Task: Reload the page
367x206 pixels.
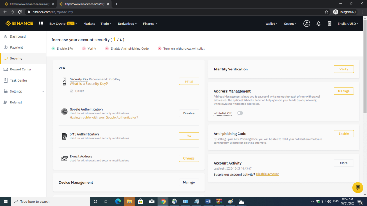Action: point(20,12)
